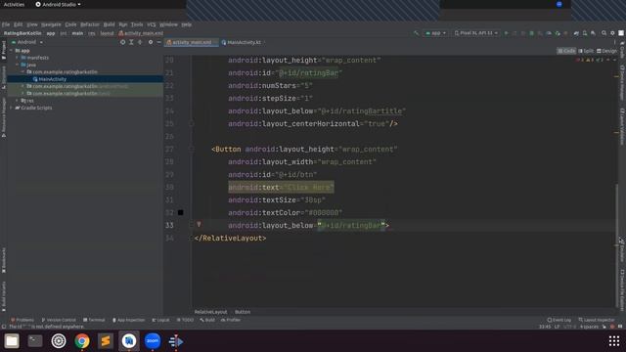
Task: Open Files app in the dock
Action: coord(12,341)
